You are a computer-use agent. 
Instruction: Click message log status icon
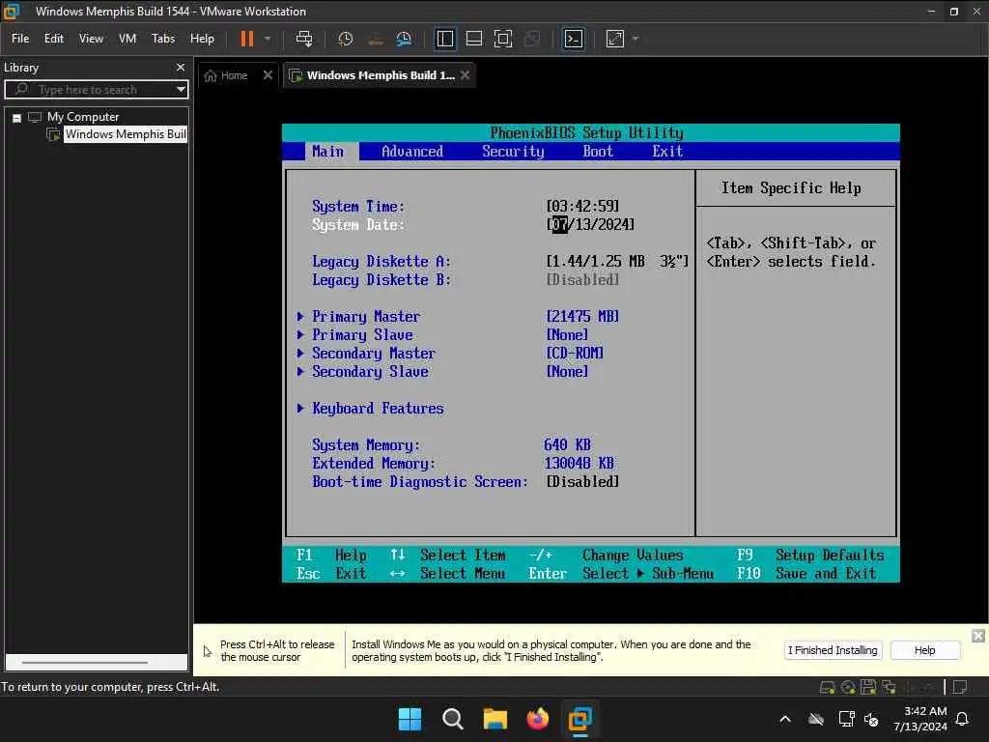pyautogui.click(x=959, y=687)
